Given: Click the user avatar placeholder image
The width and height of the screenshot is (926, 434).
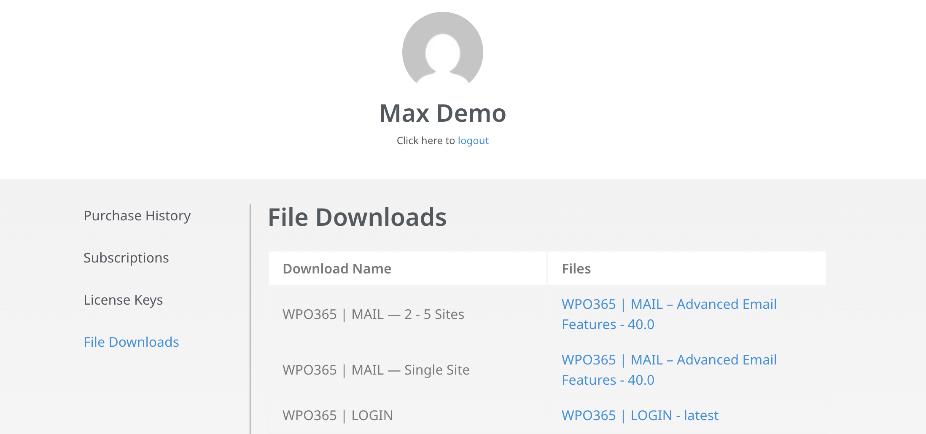Looking at the screenshot, I should (x=442, y=52).
